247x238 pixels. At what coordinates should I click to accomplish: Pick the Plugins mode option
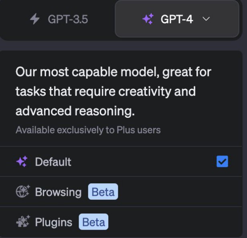coord(54,222)
